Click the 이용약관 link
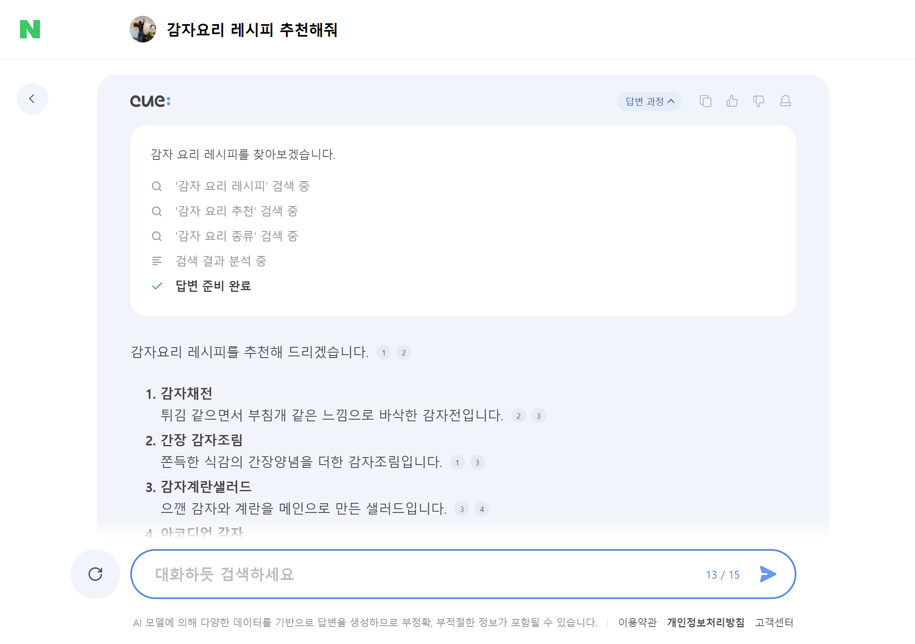The height and width of the screenshot is (644, 915). coord(637,622)
